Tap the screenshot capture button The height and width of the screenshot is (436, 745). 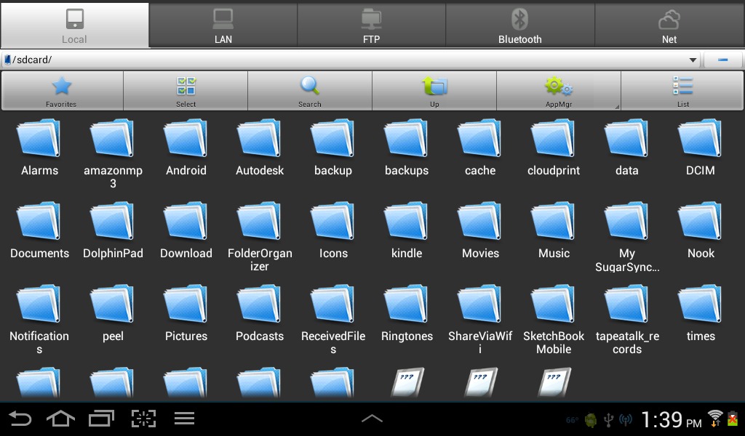(143, 419)
